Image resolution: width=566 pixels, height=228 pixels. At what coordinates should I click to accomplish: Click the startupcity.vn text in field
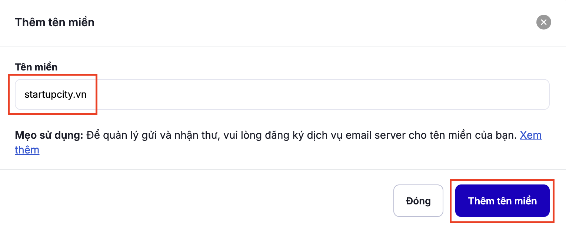coord(56,94)
